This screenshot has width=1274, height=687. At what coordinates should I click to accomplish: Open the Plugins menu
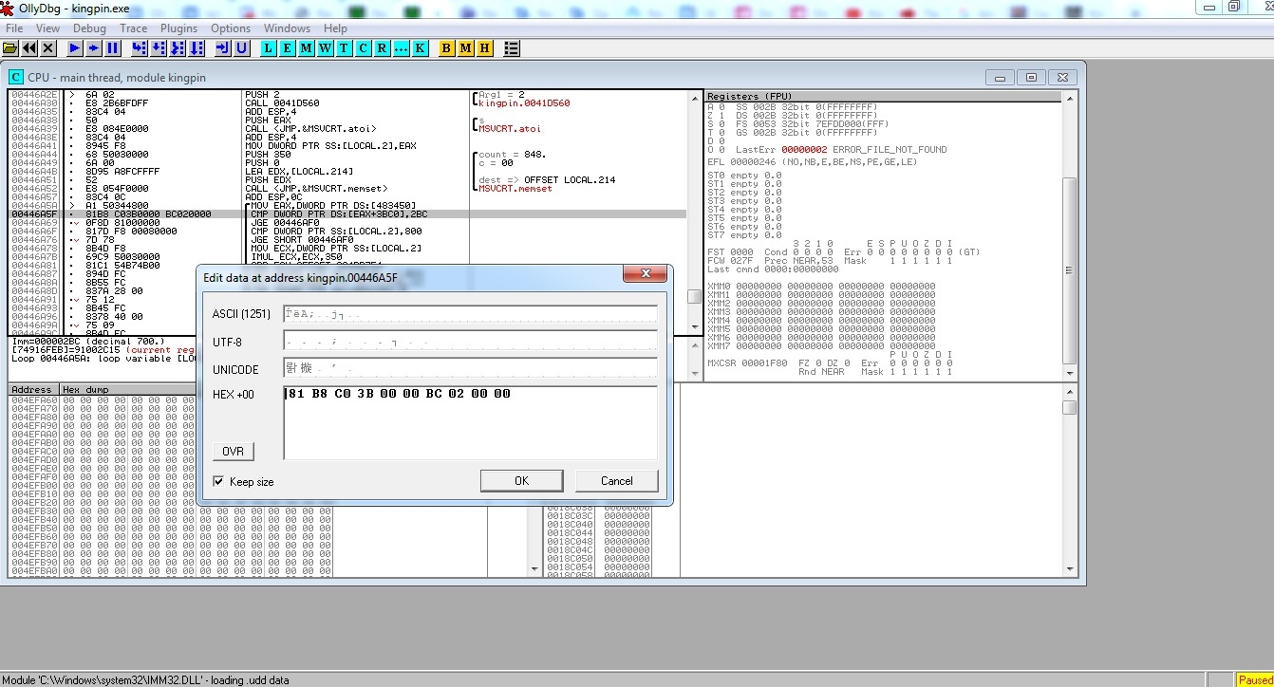tap(179, 28)
